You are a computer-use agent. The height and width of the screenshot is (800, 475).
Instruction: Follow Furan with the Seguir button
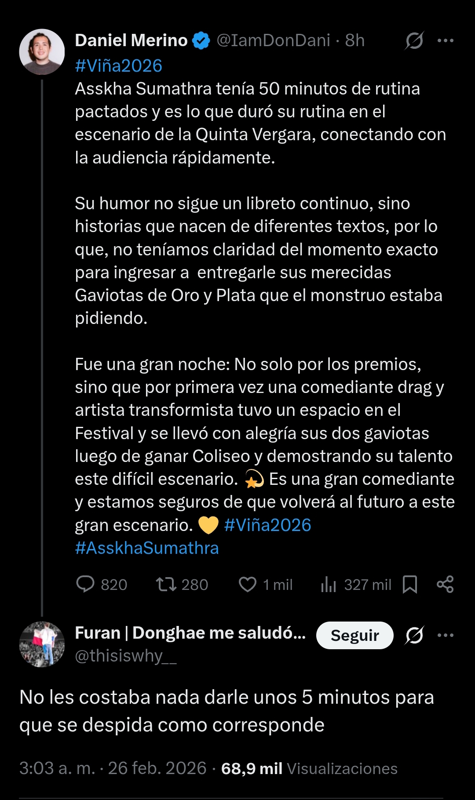pos(354,635)
